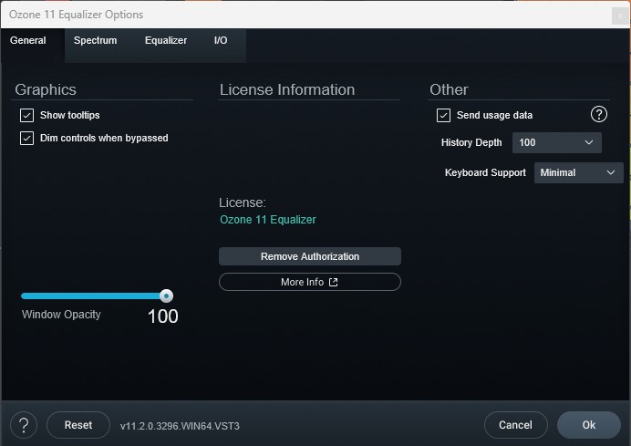Open the More Info link button
This screenshot has width=631, height=446.
pos(310,282)
